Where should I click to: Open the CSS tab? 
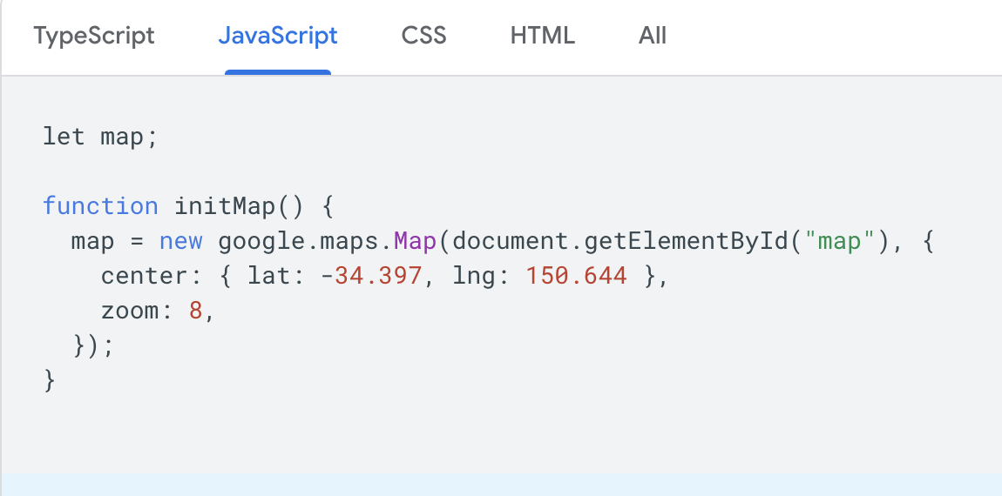[423, 36]
